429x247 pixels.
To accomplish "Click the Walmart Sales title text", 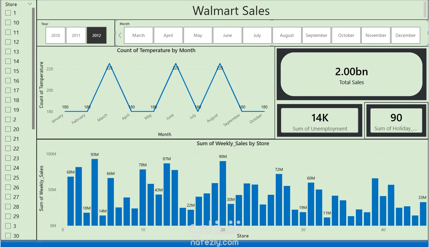I will click(x=231, y=11).
